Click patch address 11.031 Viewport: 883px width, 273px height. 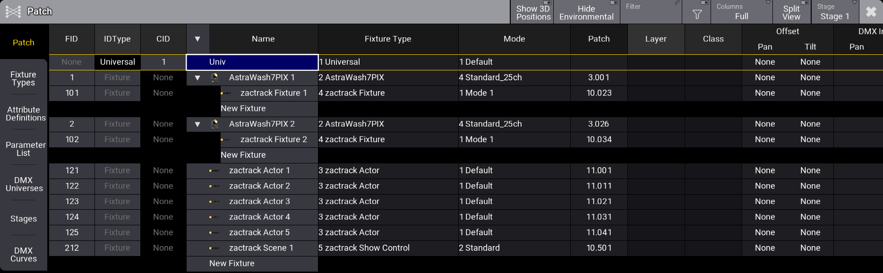[599, 217]
